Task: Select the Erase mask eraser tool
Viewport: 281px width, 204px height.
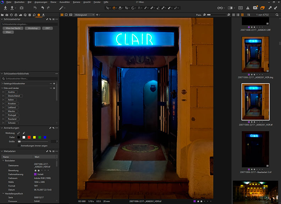Action: click(x=158, y=8)
